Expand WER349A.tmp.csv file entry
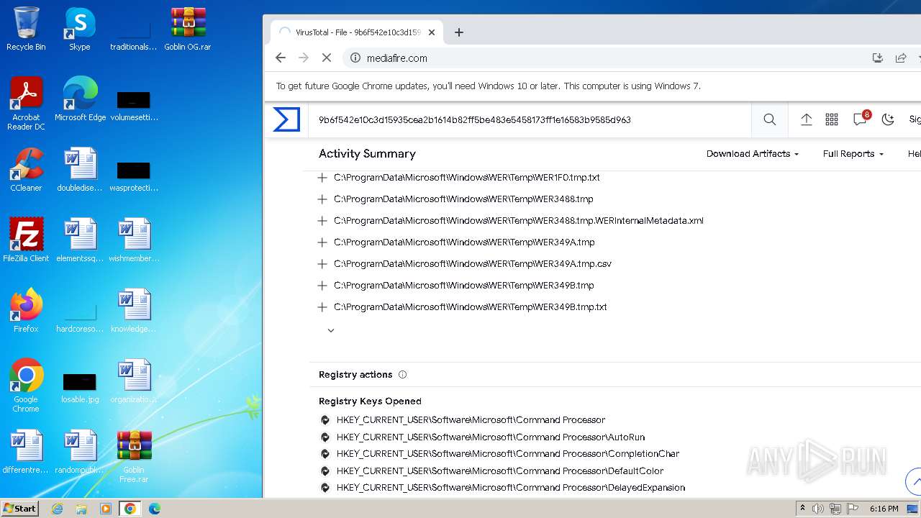 coord(322,264)
